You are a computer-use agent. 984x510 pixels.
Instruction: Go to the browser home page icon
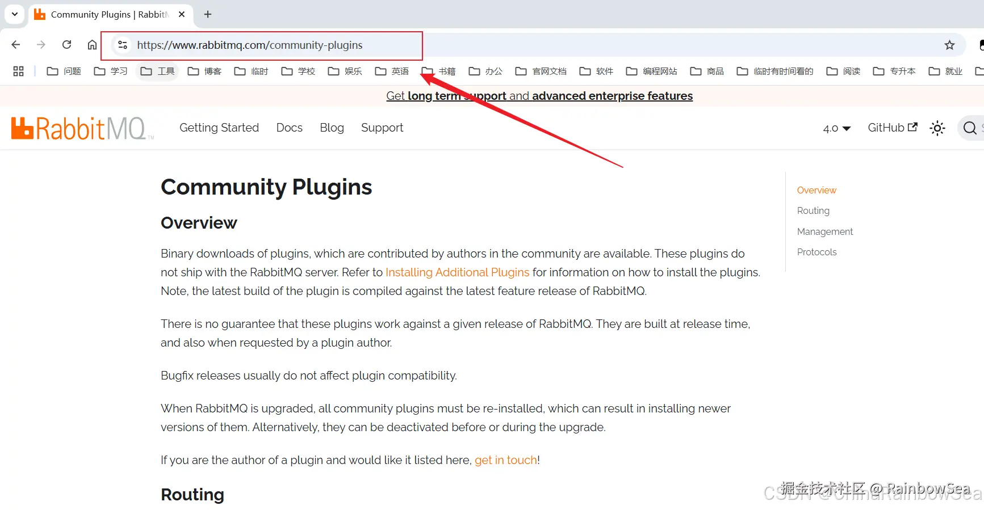[x=92, y=45]
